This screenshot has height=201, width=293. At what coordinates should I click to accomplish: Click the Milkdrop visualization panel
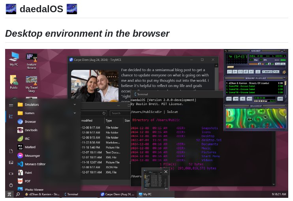point(255,118)
